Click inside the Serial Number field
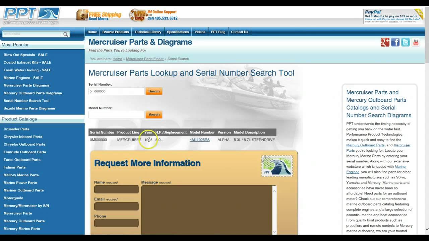 (116, 91)
